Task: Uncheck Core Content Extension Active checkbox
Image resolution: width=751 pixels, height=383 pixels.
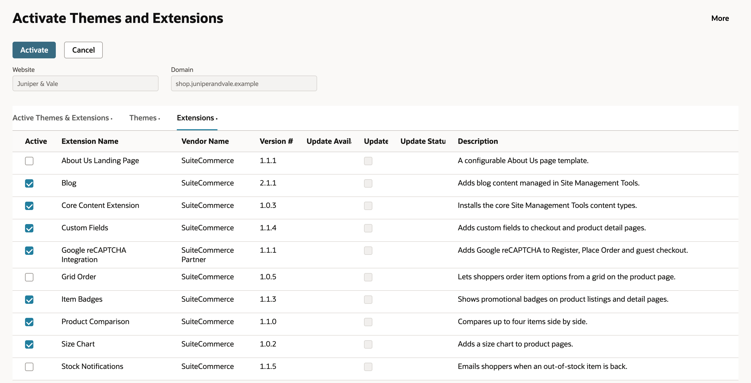Action: pos(29,206)
